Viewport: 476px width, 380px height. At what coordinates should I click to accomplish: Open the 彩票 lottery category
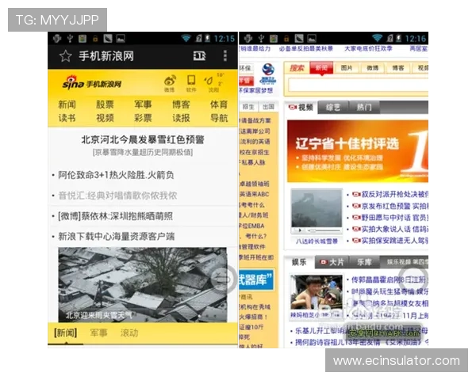(x=143, y=118)
